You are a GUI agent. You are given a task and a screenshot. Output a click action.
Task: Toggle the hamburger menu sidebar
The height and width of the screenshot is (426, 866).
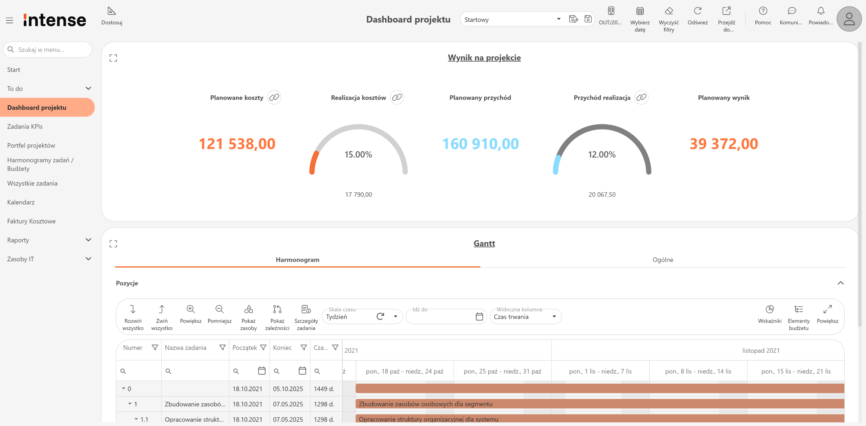pyautogui.click(x=9, y=20)
